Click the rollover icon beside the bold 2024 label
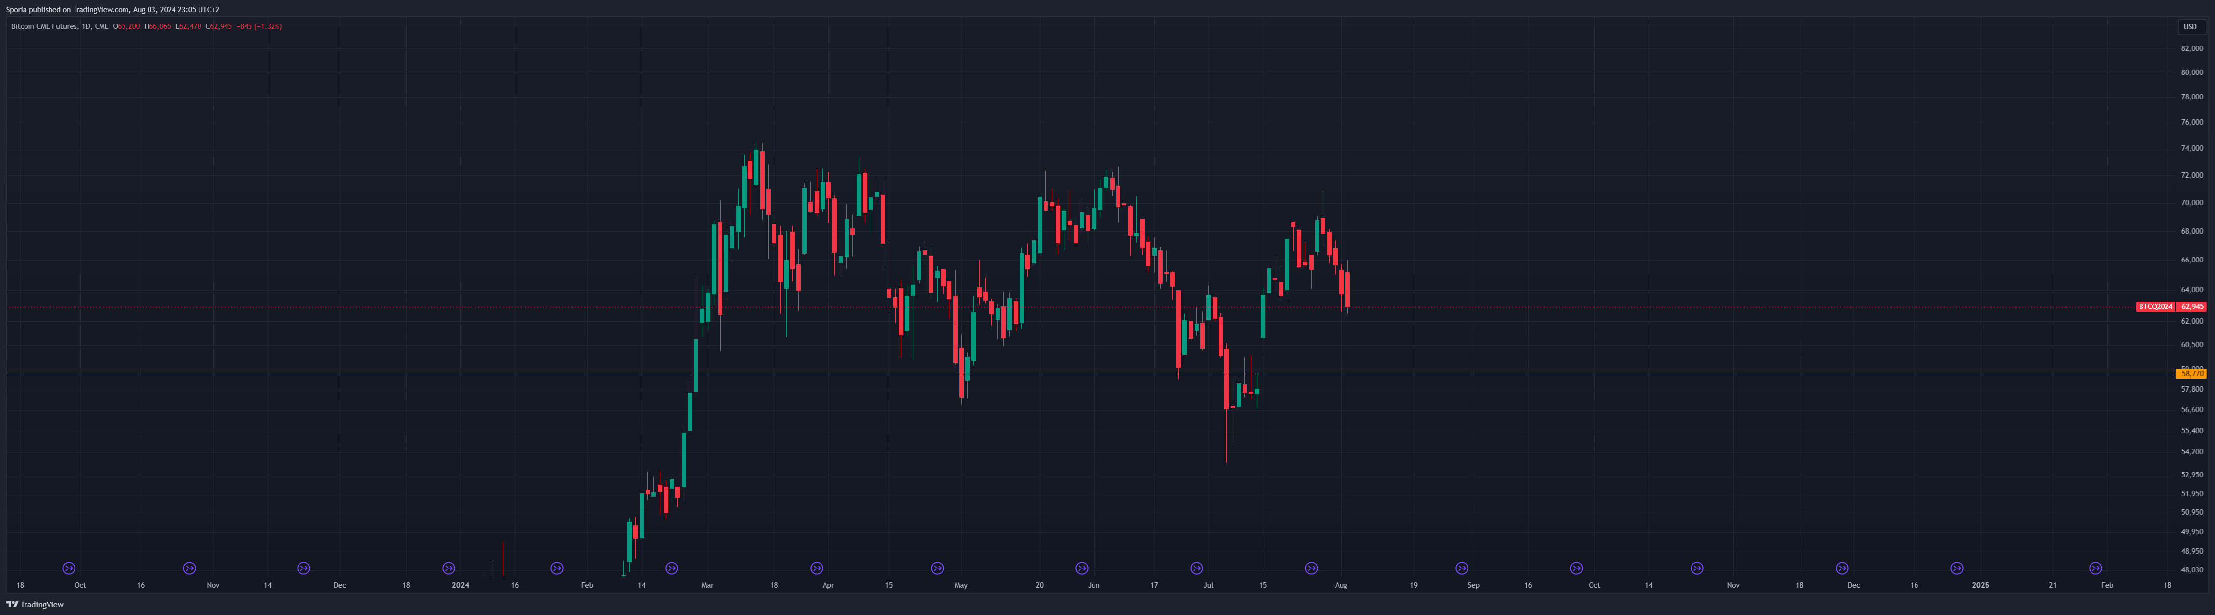The width and height of the screenshot is (2215, 615). 448,568
